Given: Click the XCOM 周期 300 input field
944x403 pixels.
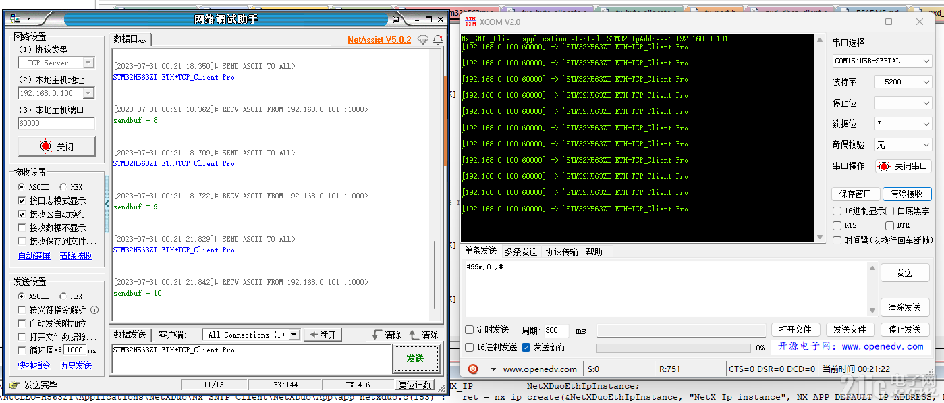Looking at the screenshot, I should tap(556, 331).
